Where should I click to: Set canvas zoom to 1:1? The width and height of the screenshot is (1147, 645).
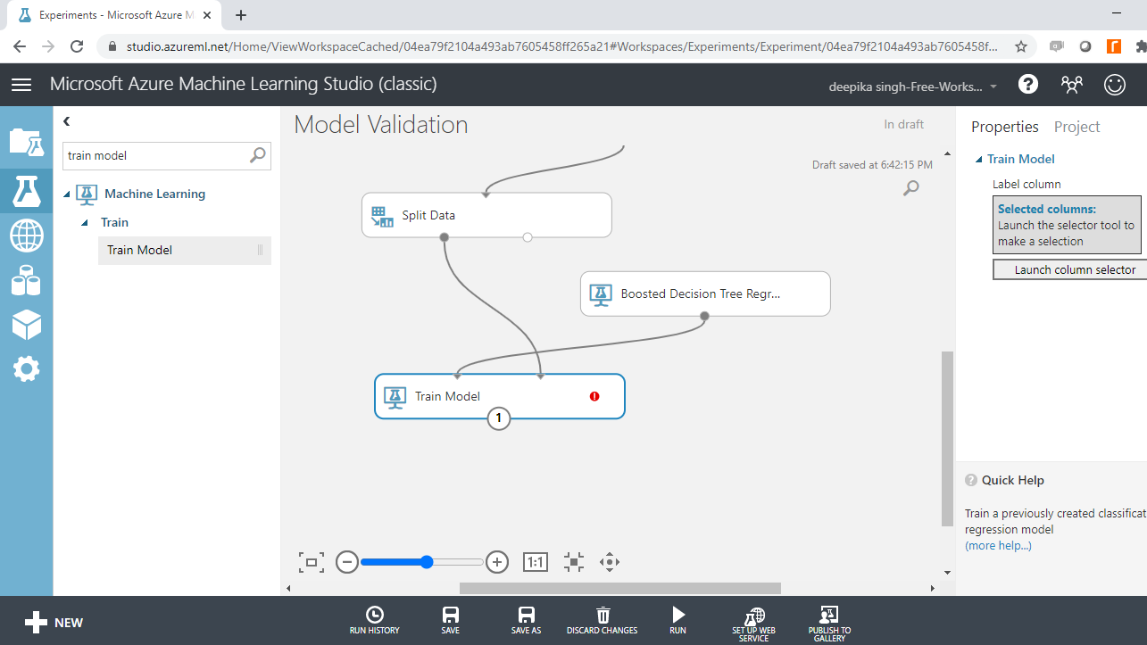[535, 562]
